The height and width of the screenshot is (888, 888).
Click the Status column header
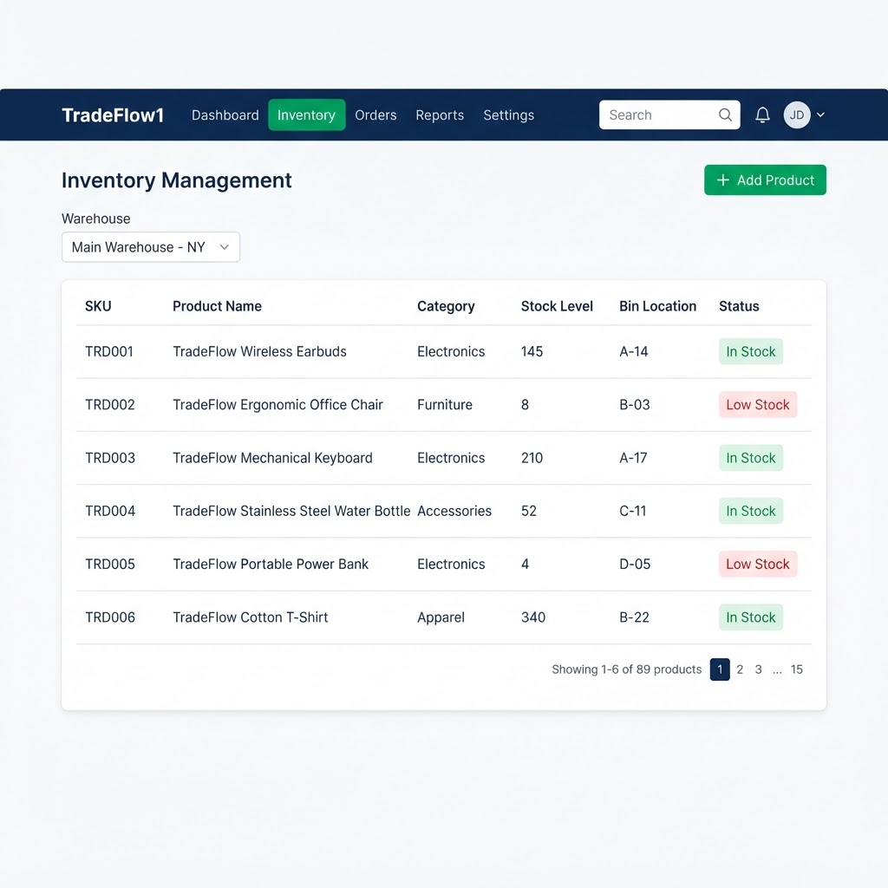(x=739, y=306)
